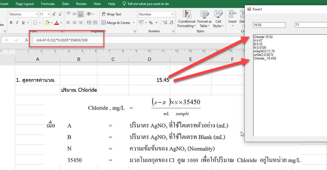Click Insert cells button
Screen dimensions: 327x170
pos(232,19)
